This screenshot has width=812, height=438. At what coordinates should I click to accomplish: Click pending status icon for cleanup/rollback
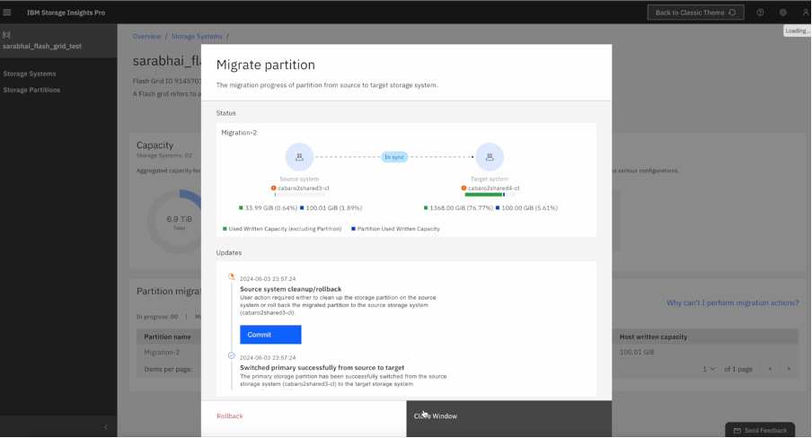coord(232,276)
